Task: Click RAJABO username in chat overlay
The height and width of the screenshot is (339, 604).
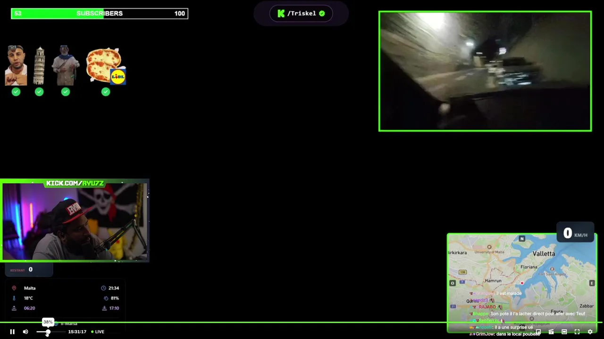Action: click(487, 307)
